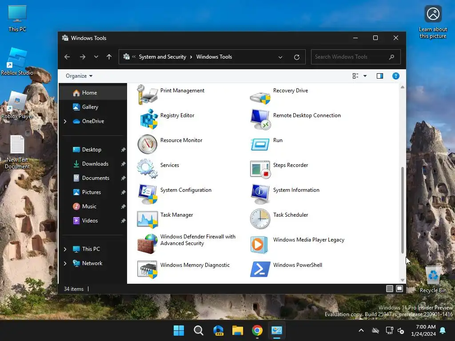Select the Task Manager icon
The height and width of the screenshot is (341, 455).
tap(148, 218)
